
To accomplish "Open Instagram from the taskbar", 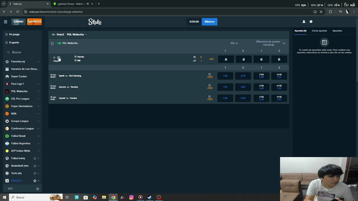I will point(131,197).
